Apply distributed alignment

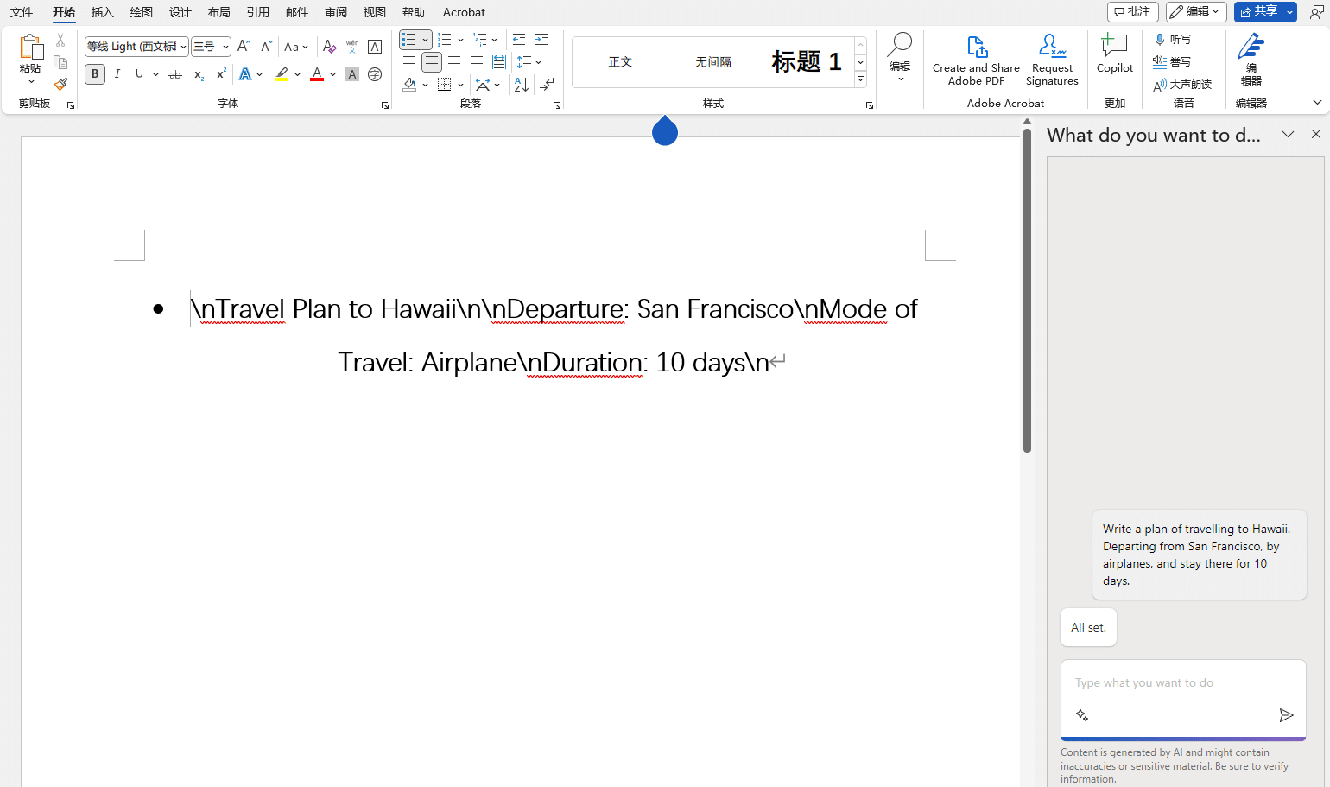tap(498, 62)
